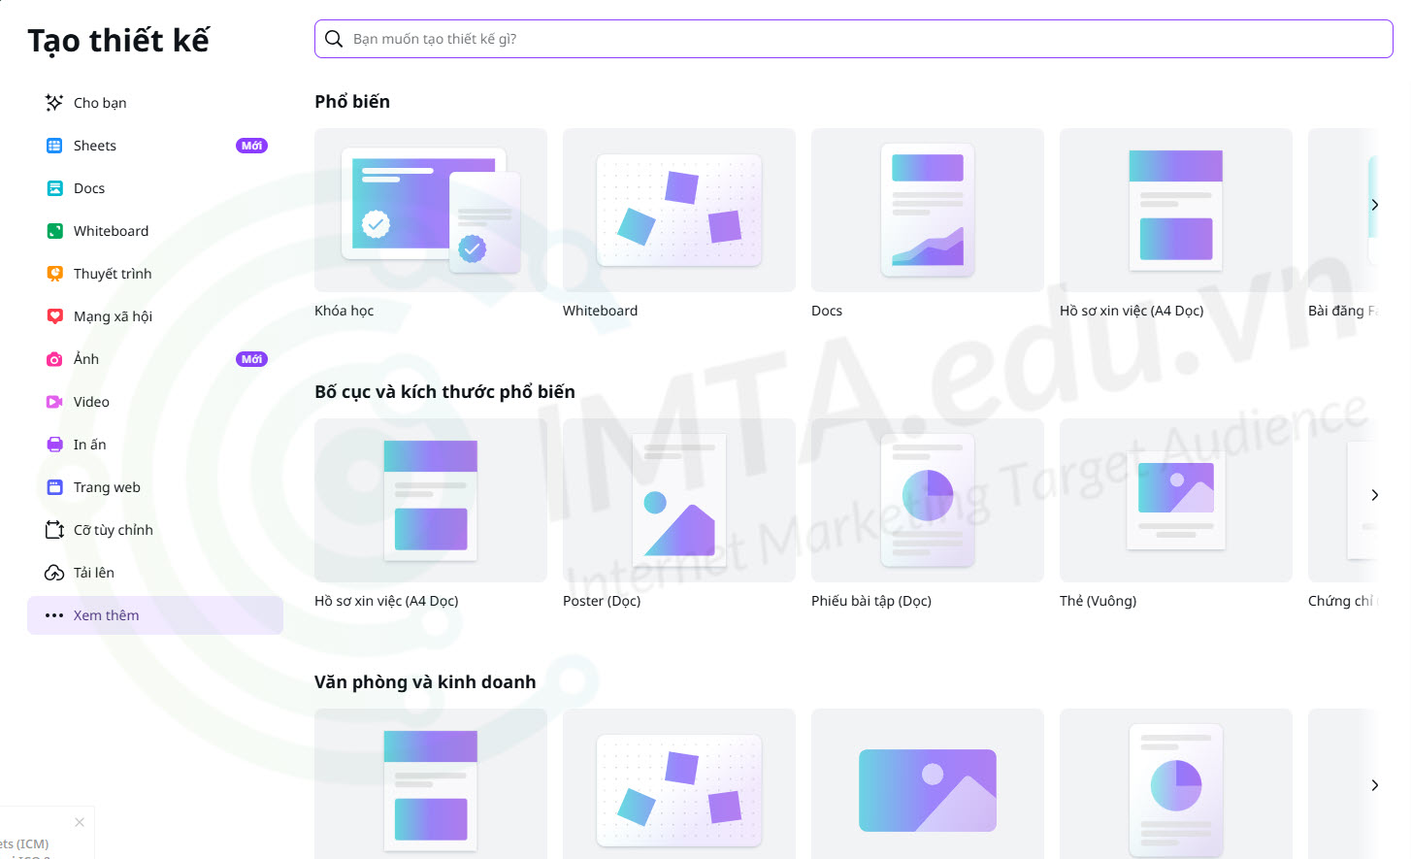Click the Chứng chỉ label at right edge
This screenshot has width=1411, height=859.
coord(1343,601)
